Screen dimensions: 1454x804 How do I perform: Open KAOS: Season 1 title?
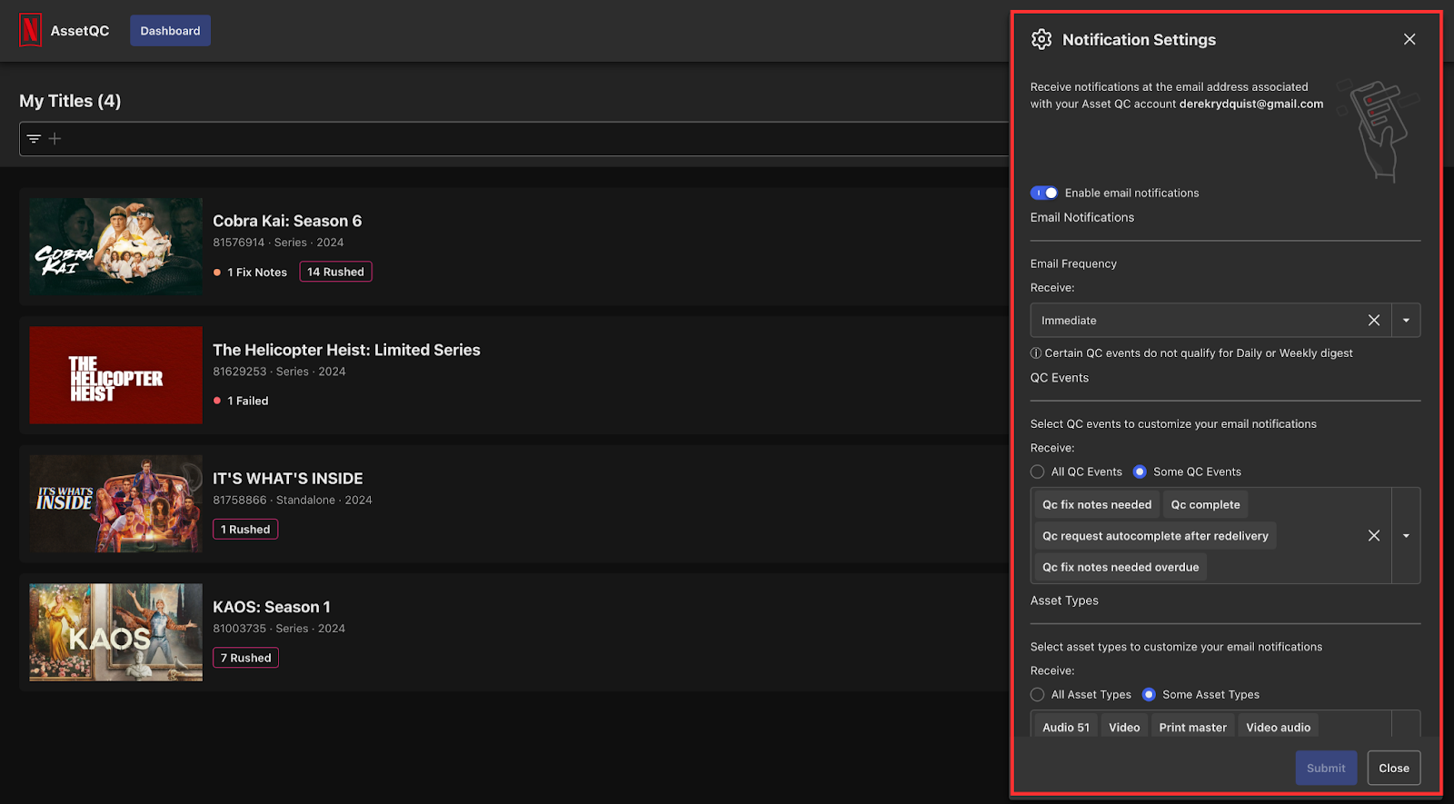pos(272,607)
